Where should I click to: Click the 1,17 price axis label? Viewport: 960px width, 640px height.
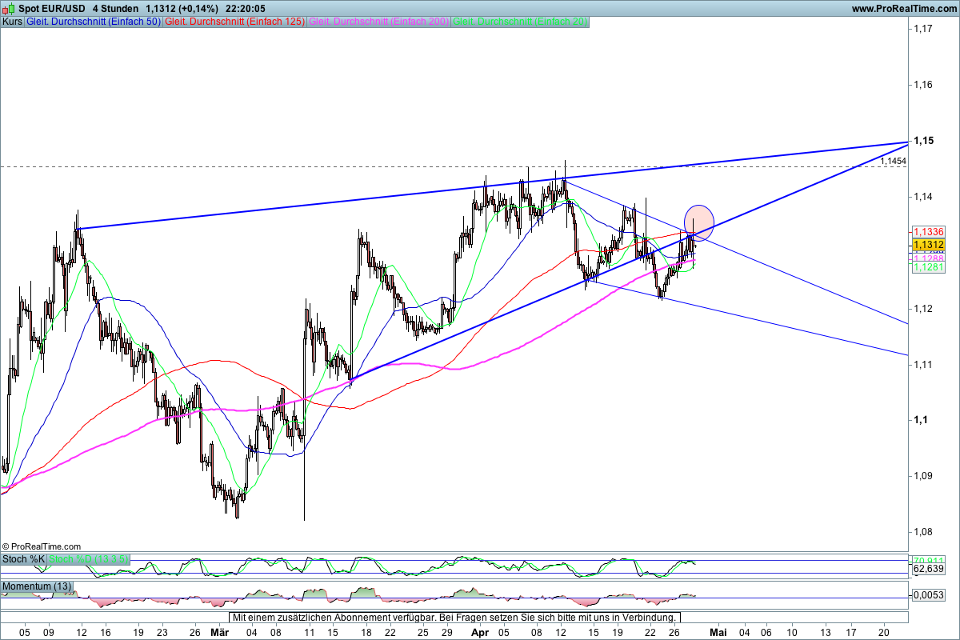click(923, 29)
